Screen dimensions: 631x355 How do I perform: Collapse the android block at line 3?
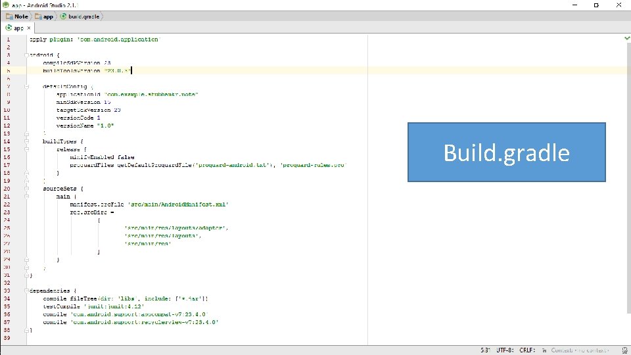26,55
